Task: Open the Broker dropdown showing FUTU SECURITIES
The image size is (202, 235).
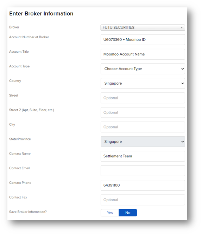Action: pyautogui.click(x=143, y=28)
